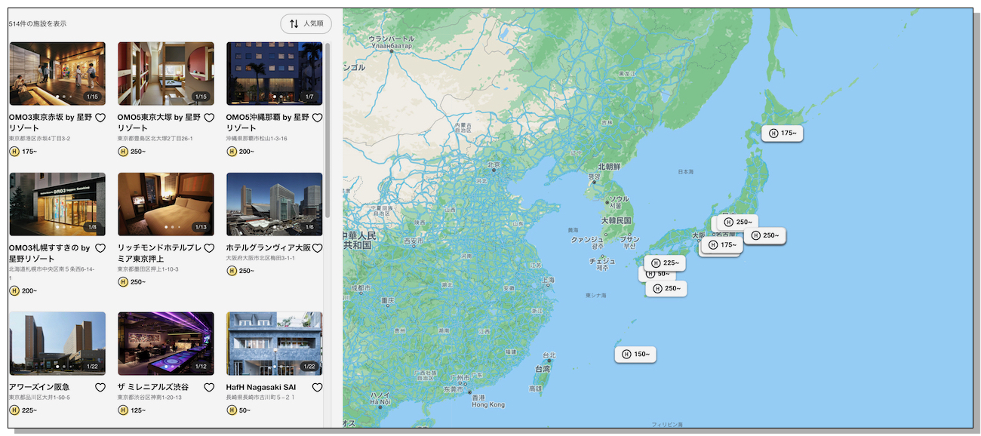981x436 pixels.
Task: Open the リッチモンドホテルプレミア東京押上 room photo
Action: coord(166,204)
